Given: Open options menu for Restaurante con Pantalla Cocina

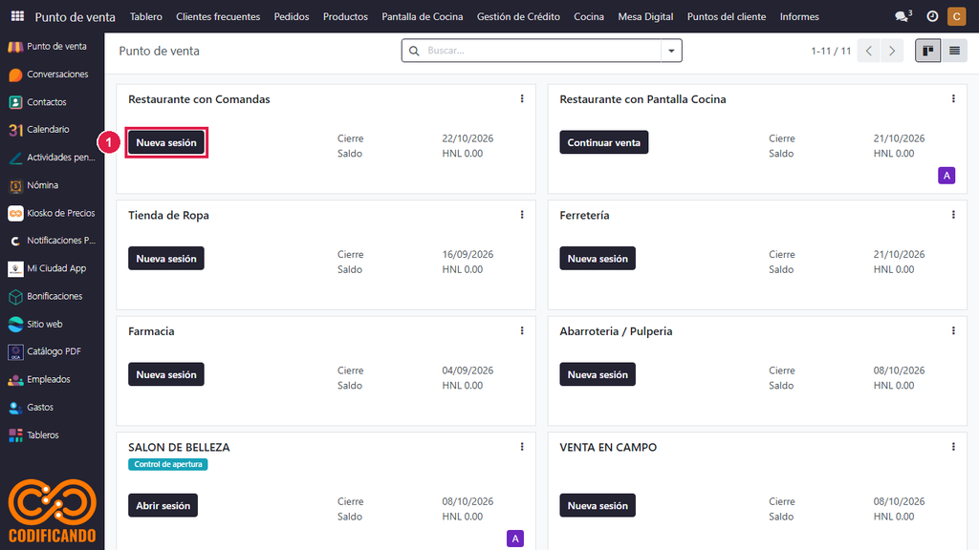Looking at the screenshot, I should [x=953, y=98].
